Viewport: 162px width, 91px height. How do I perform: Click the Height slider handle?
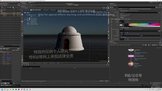(138, 34)
